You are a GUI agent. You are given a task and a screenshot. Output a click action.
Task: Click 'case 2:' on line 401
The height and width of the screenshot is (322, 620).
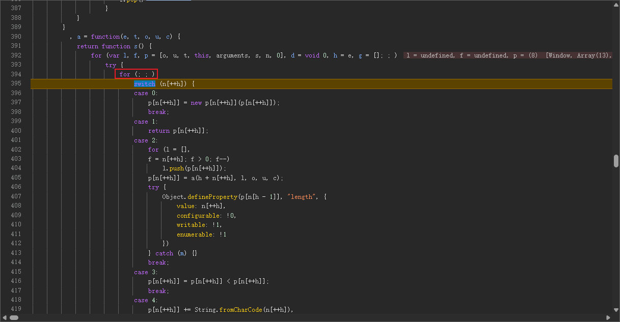point(146,140)
